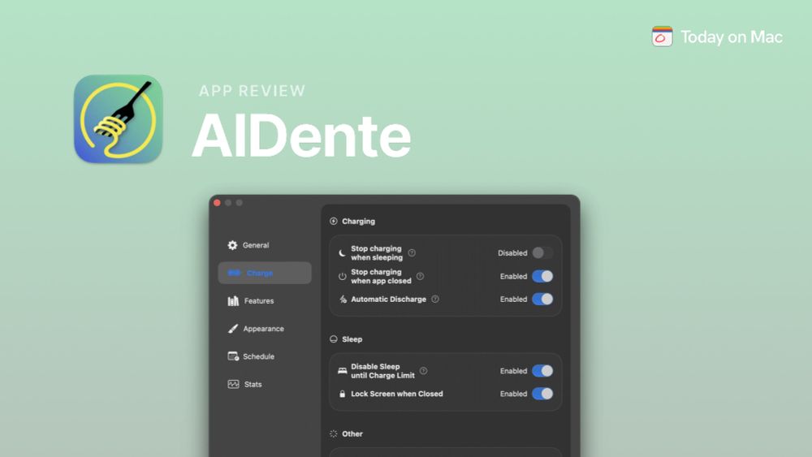Image resolution: width=812 pixels, height=457 pixels.
Task: Click the General gear icon
Action: [x=232, y=245]
